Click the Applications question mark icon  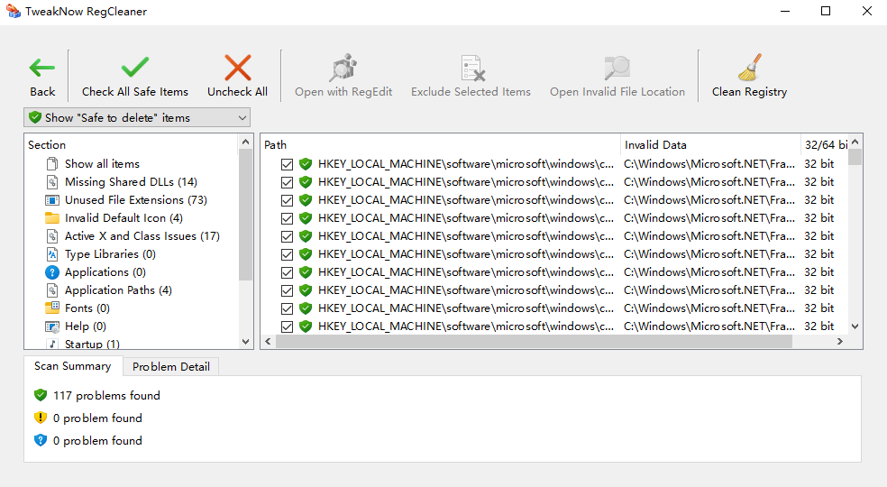click(52, 272)
